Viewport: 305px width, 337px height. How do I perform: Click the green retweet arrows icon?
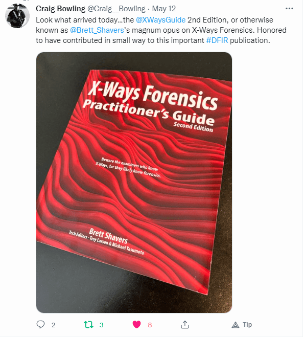[88, 324]
